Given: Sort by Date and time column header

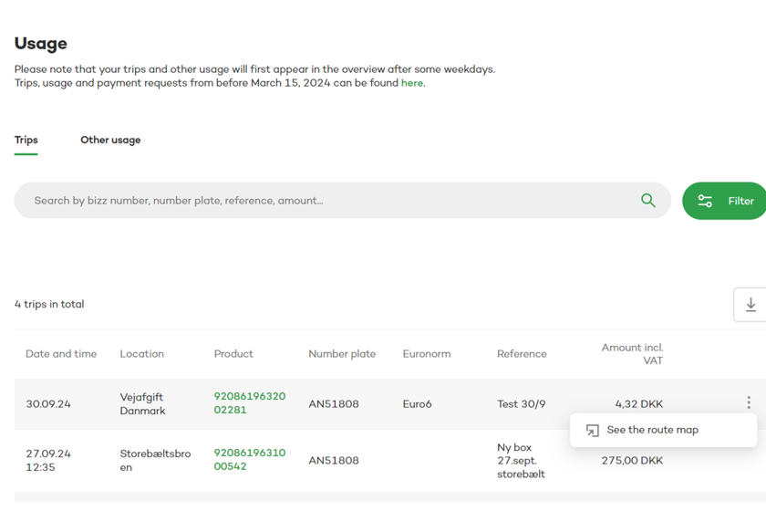Looking at the screenshot, I should point(61,354).
